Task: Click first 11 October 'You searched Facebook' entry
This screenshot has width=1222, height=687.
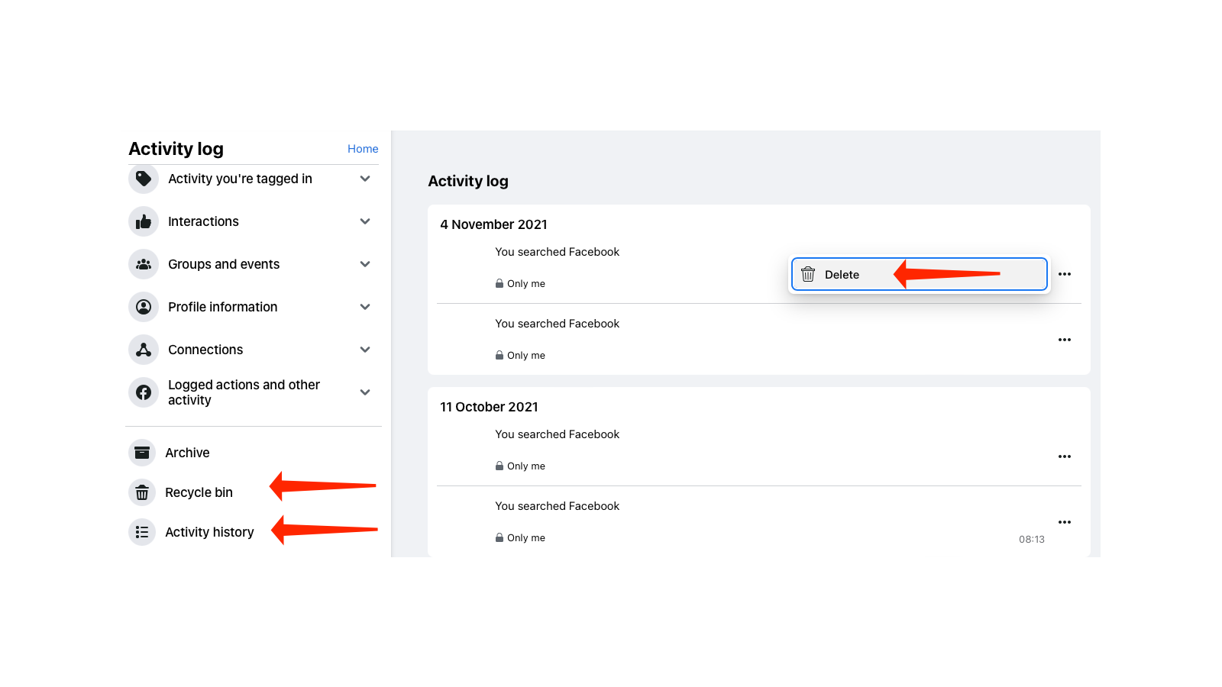Action: coord(557,434)
